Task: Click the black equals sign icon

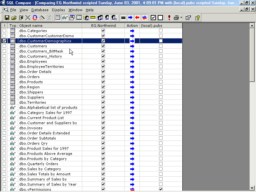Action: [x=123, y=18]
